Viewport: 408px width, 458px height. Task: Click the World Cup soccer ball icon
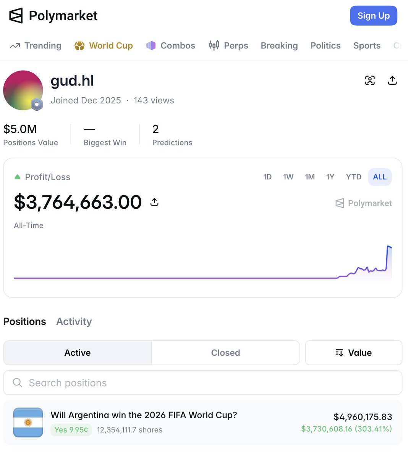click(x=79, y=46)
